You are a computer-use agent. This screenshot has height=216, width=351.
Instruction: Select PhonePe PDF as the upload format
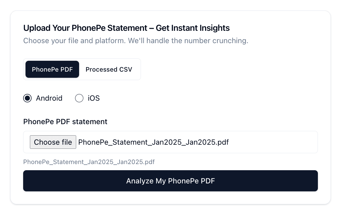point(52,69)
